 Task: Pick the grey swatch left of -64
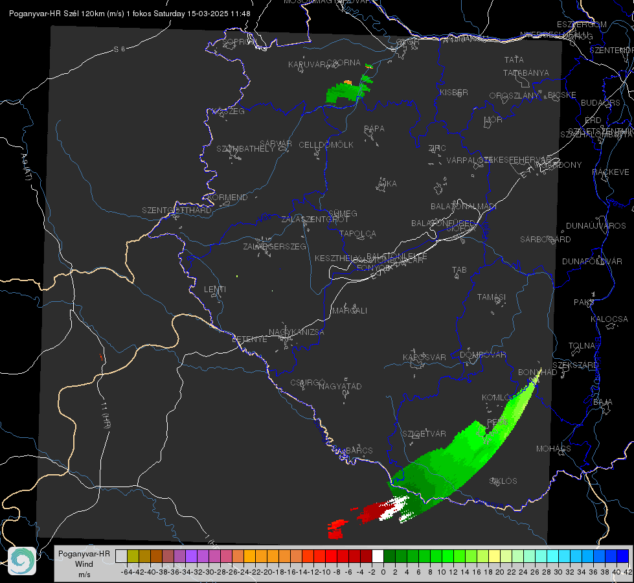[x=121, y=556]
